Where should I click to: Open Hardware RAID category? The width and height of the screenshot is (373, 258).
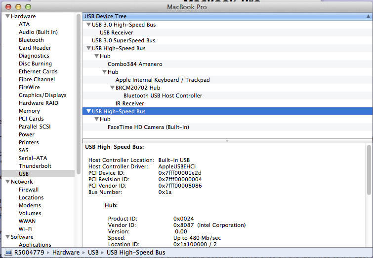click(39, 103)
